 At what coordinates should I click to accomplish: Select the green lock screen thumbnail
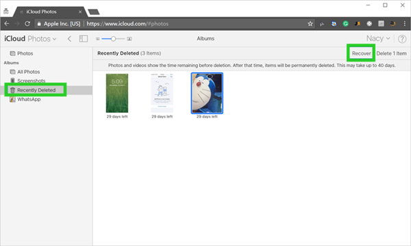[117, 93]
